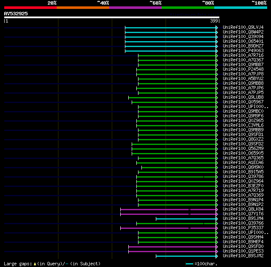Select the UniRef100_B9N1P4 label
Viewport: 271px width, 267px height.
tap(243, 200)
